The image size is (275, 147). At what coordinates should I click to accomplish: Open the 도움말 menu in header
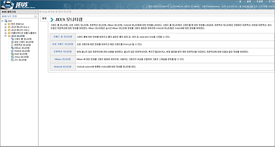(x=260, y=1)
